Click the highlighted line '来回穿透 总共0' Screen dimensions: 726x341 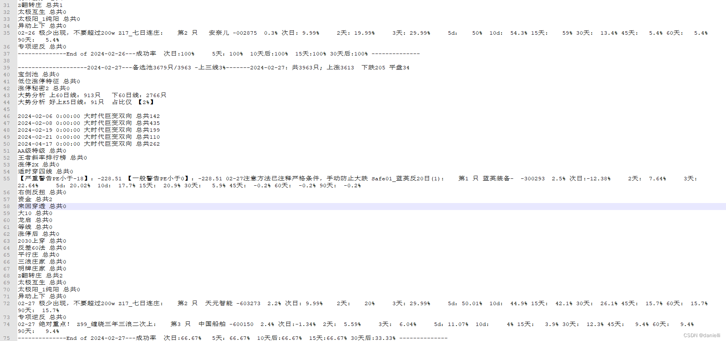42,206
